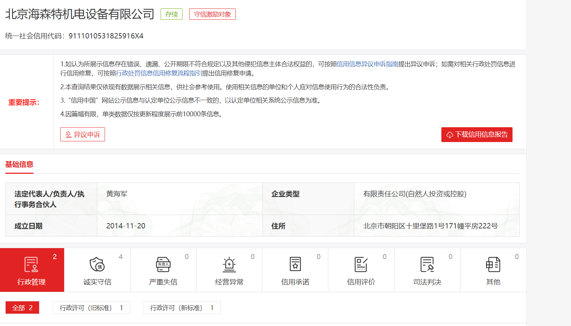The image size is (571, 326).
Task: Click the legal representative name 黄海军
Action: (117, 194)
